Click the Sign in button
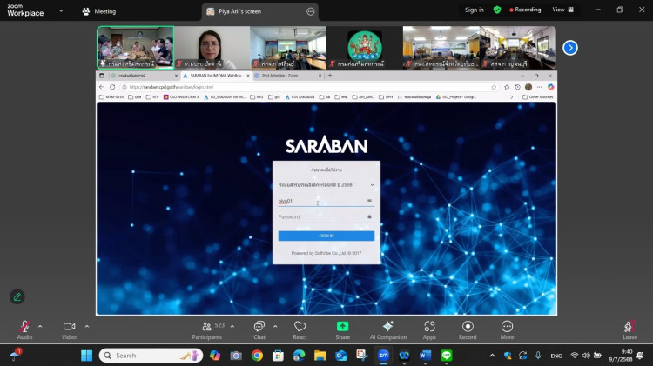Viewport: 653px width, 366px height. (x=475, y=10)
